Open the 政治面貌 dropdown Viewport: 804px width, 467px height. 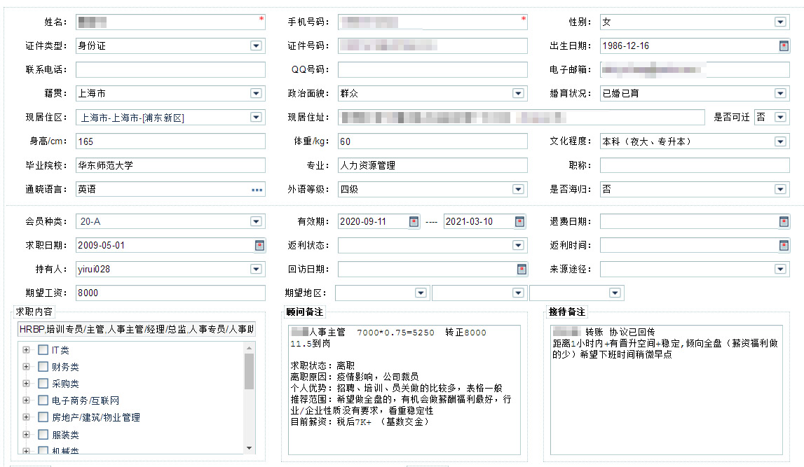click(518, 93)
